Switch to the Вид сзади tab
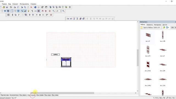Screen dimensions: 176x99 tap(48, 95)
